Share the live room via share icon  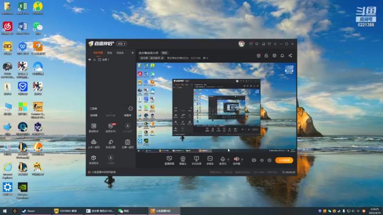pyautogui.click(x=290, y=55)
